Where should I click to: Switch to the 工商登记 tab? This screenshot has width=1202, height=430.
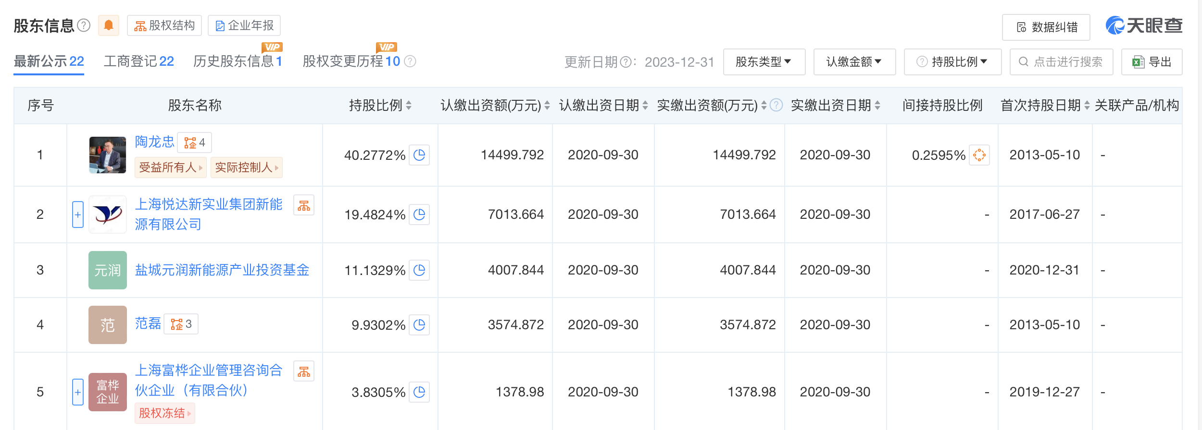(138, 61)
